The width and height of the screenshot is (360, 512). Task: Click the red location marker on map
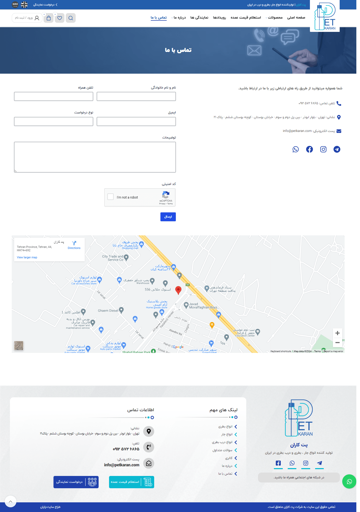178,290
